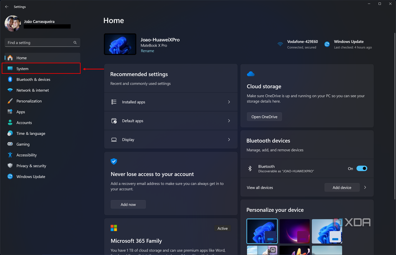The image size is (396, 255).
Task: Click the back arrow in Settings title bar
Action: pyautogui.click(x=7, y=7)
